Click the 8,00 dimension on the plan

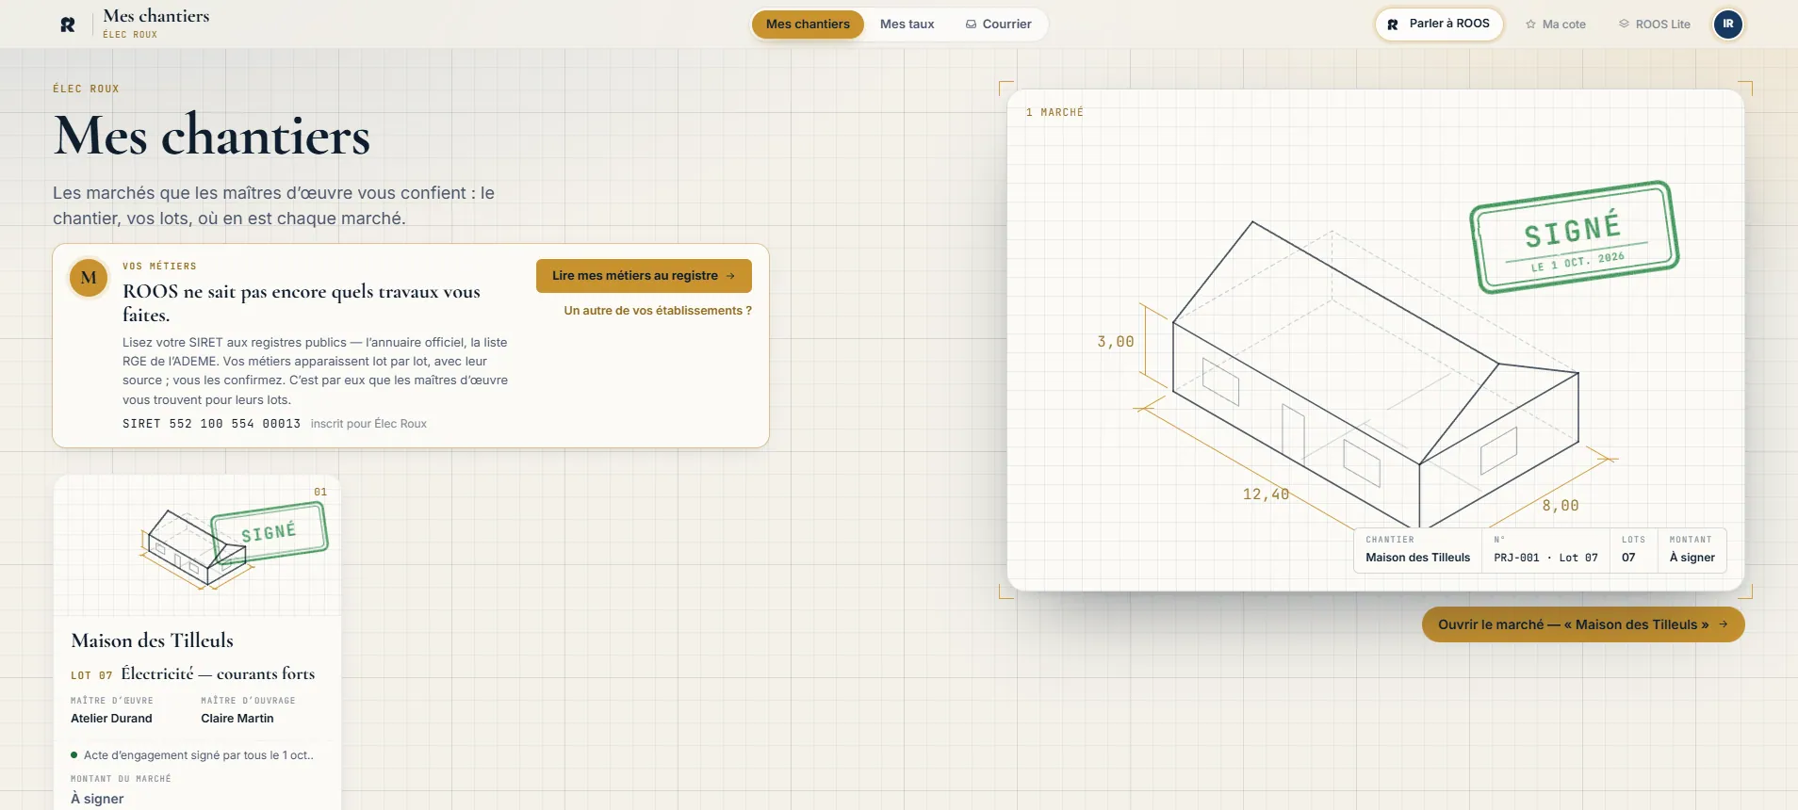[x=1561, y=506]
